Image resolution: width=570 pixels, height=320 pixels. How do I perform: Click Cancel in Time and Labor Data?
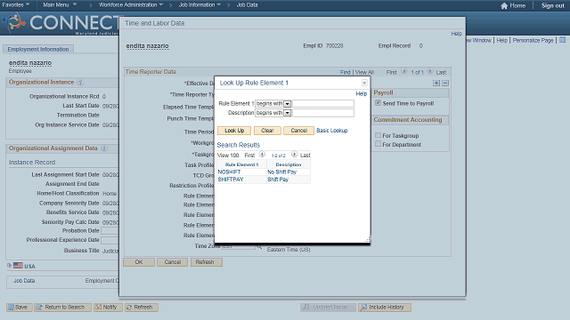click(172, 262)
